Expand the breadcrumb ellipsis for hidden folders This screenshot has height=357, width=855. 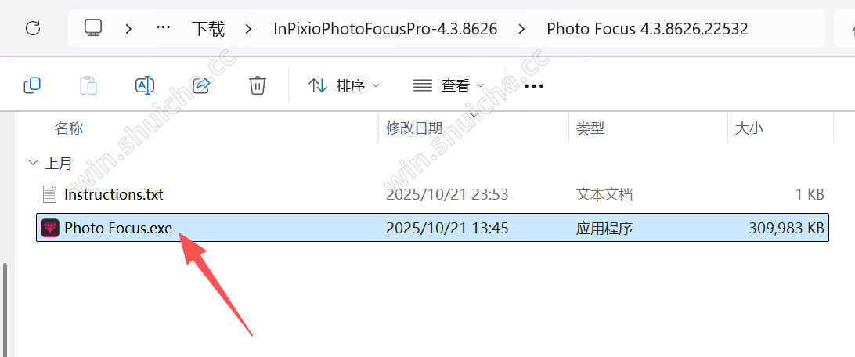pyautogui.click(x=164, y=28)
